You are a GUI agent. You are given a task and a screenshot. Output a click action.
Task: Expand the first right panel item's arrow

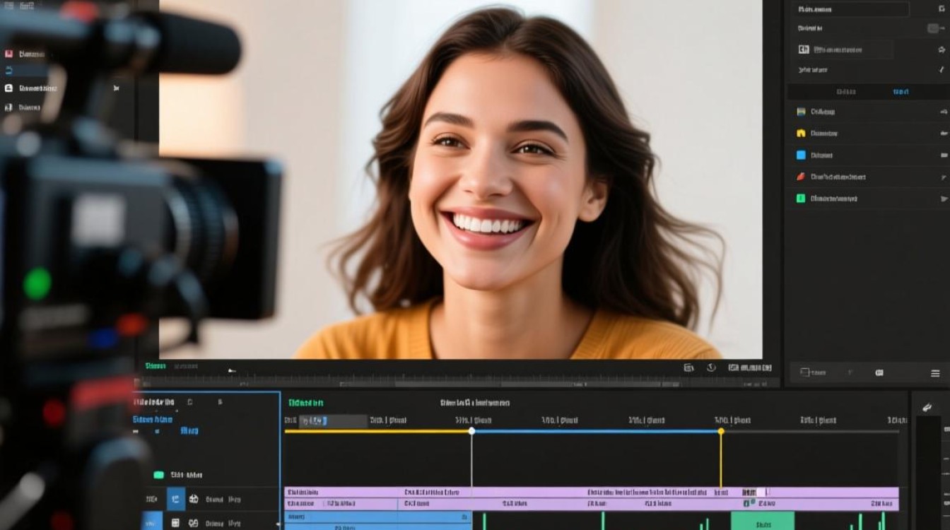tap(944, 112)
